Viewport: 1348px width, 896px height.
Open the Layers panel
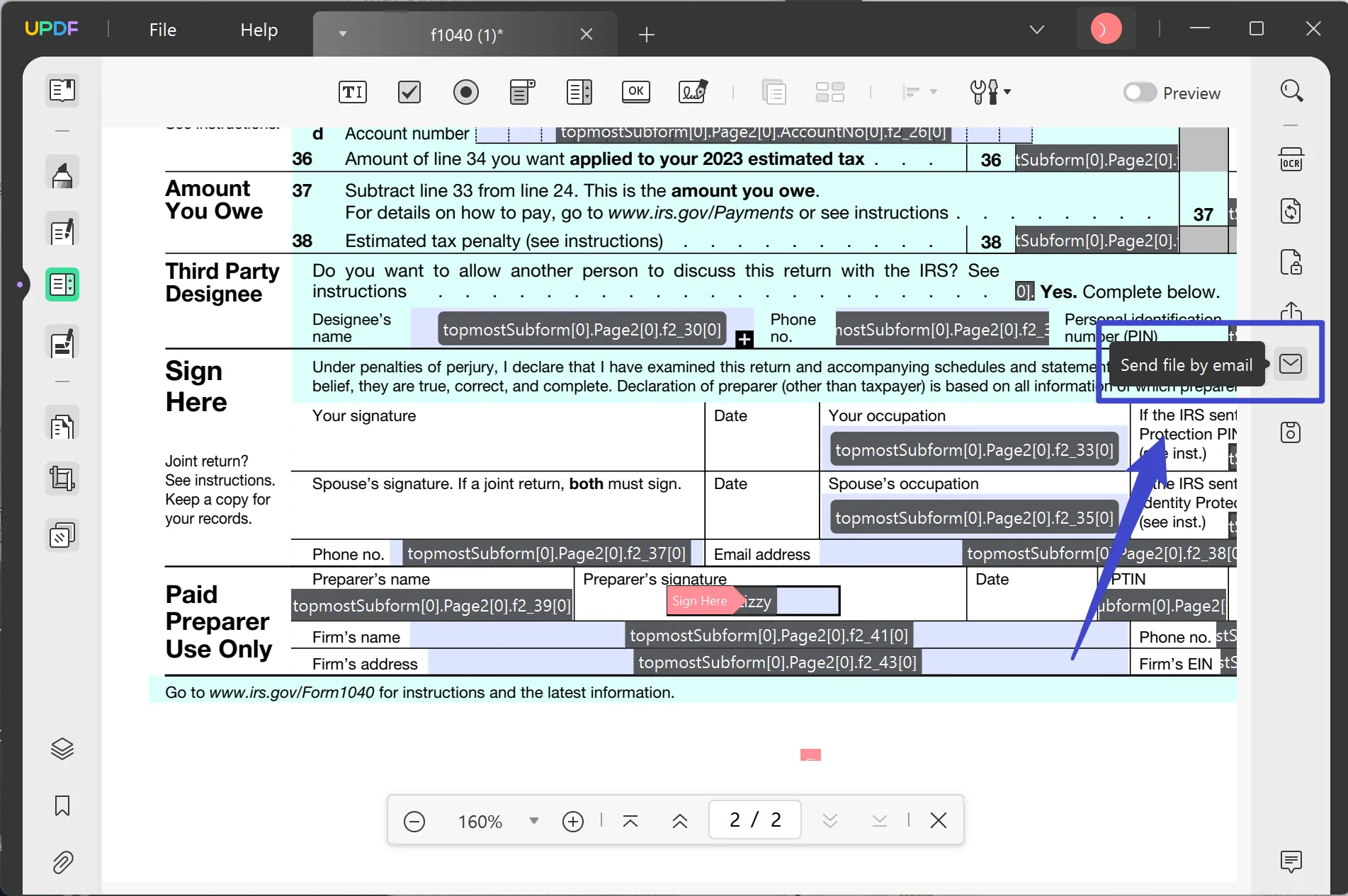62,749
